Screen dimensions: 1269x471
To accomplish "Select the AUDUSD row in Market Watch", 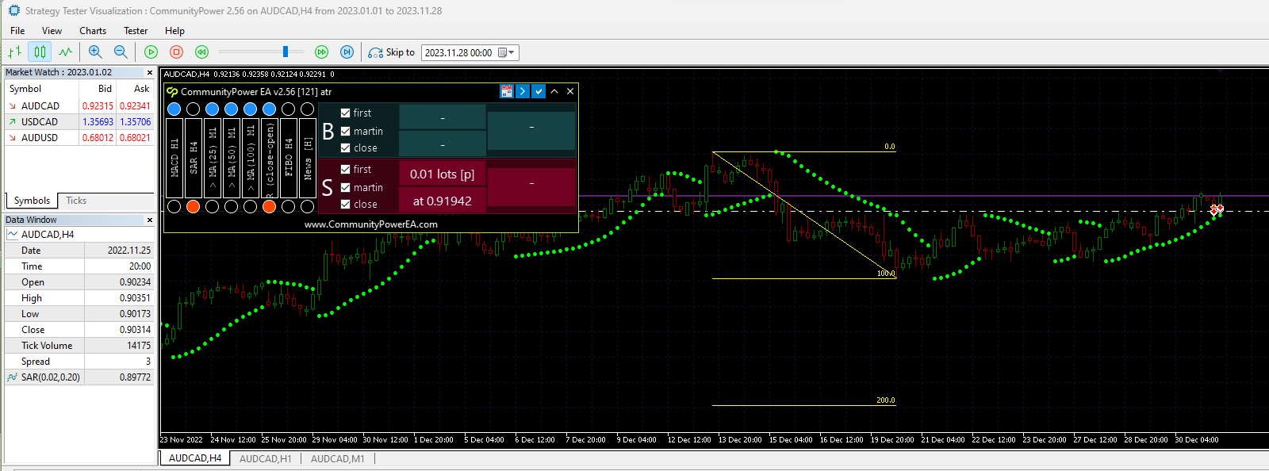I will [79, 137].
